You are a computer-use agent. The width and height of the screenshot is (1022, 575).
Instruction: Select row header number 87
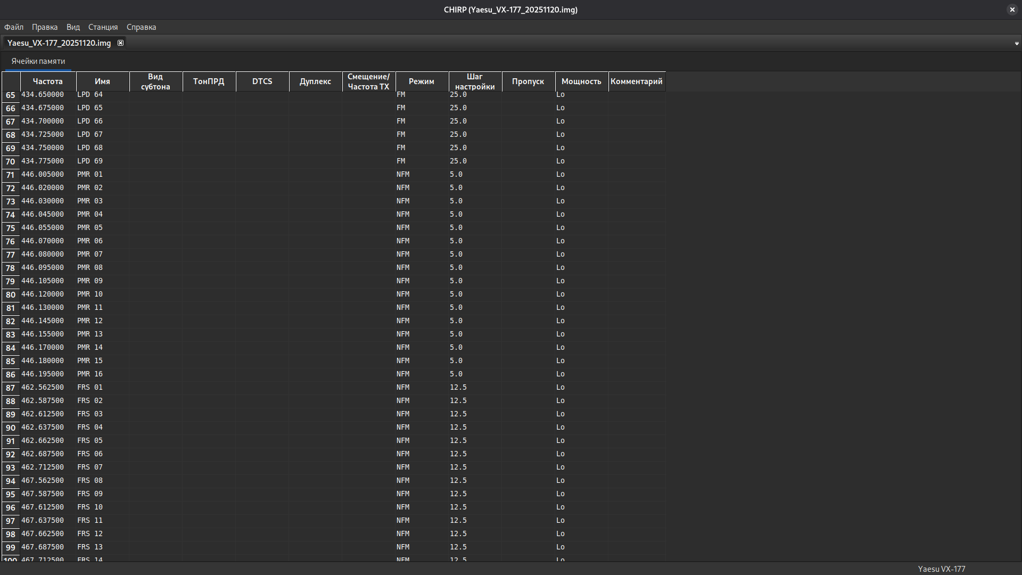point(11,388)
